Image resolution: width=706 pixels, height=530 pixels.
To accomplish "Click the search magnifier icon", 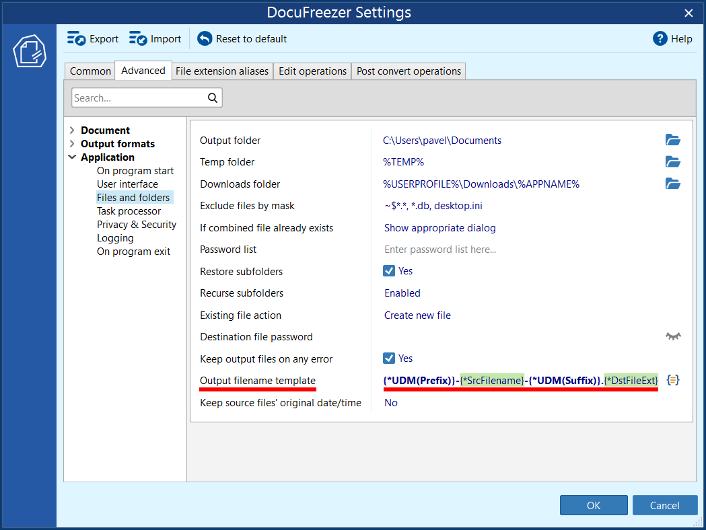I will 213,98.
